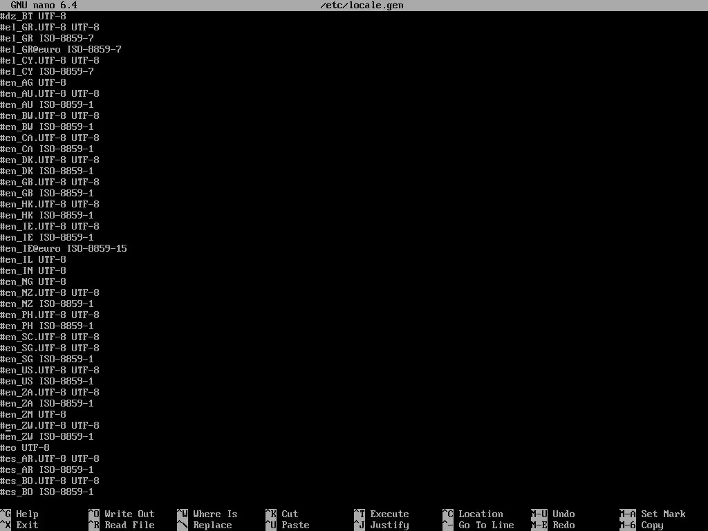Place cursor on line #dz_BT UTF-8
This screenshot has width=708, height=531.
click(x=33, y=17)
